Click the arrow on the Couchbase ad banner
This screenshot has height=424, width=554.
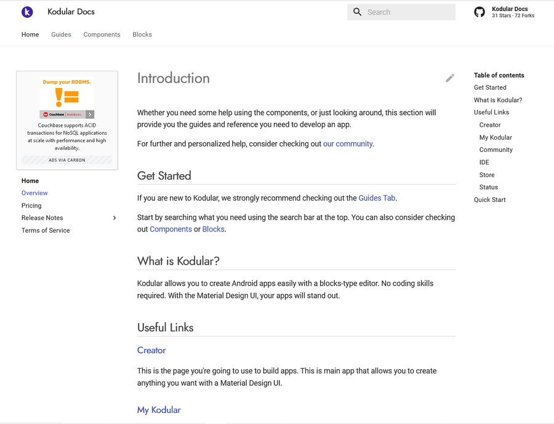tap(90, 114)
